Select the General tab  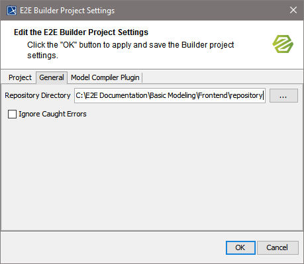[52, 77]
